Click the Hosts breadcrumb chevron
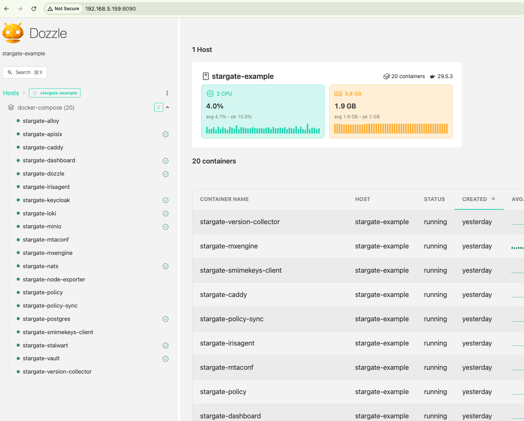Screen dimensions: 524x421 [24, 93]
